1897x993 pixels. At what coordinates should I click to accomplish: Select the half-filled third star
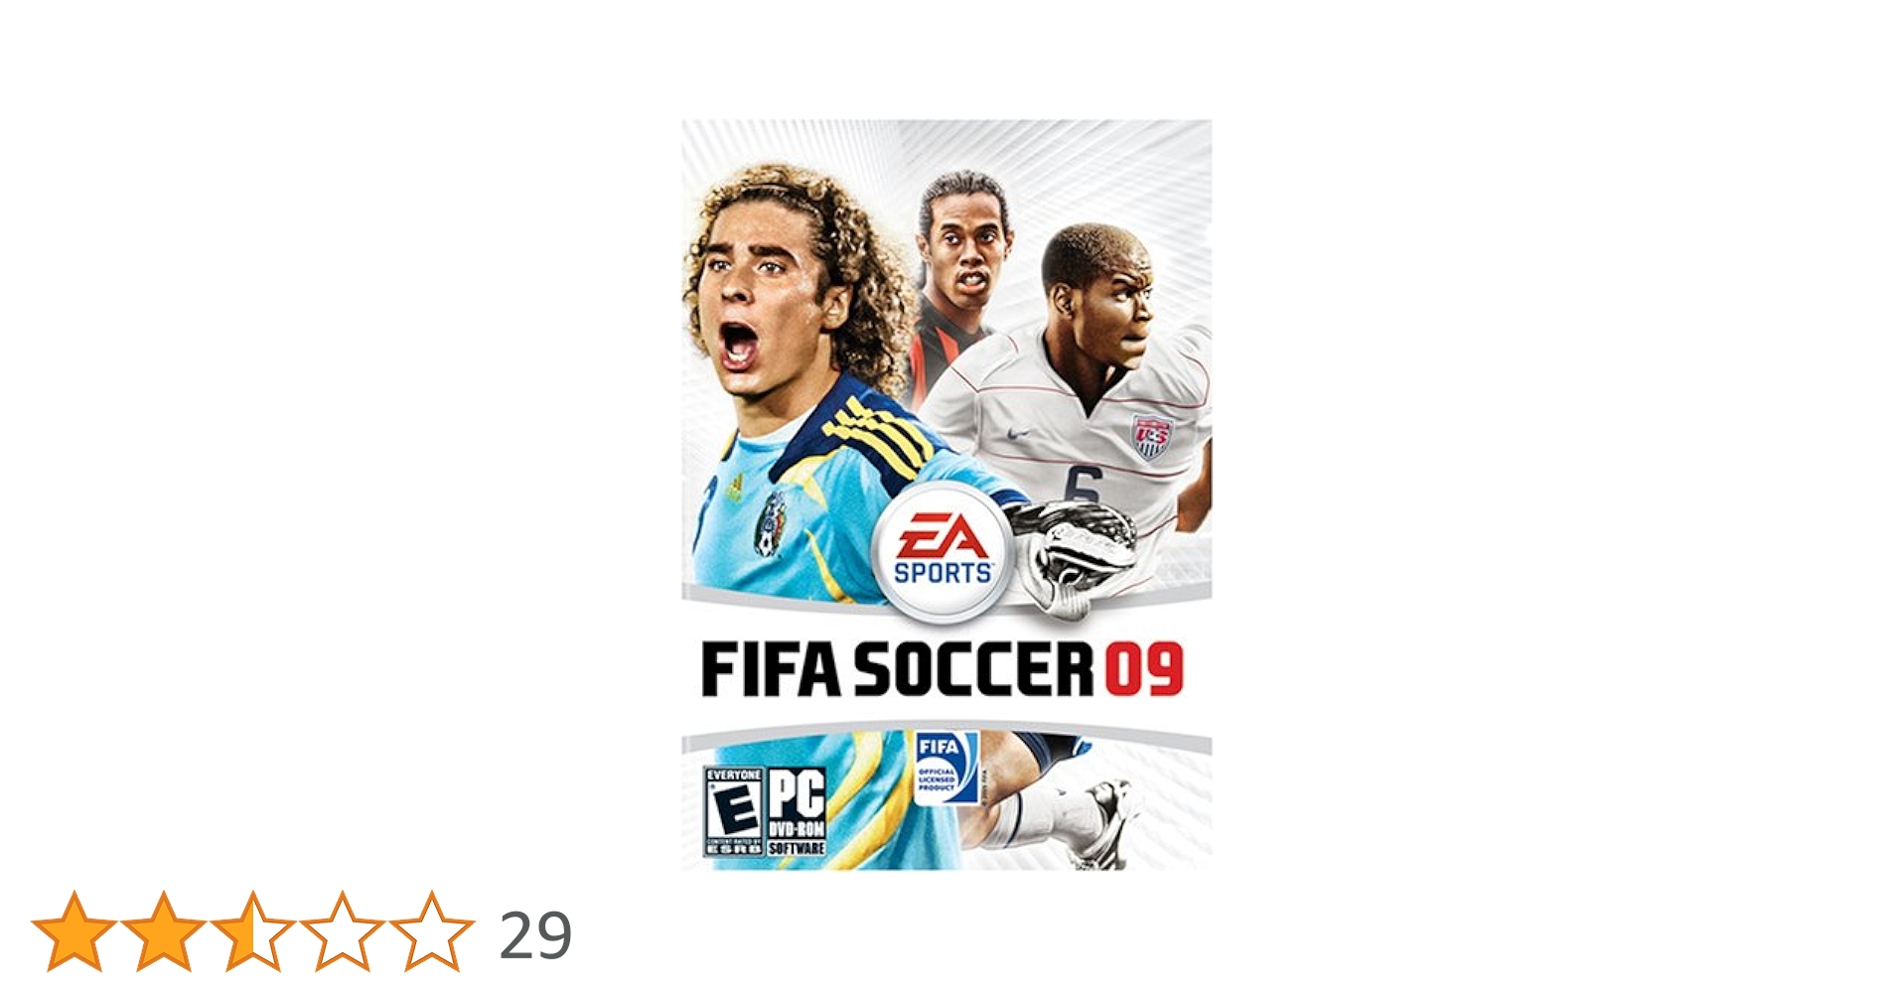coord(253,931)
